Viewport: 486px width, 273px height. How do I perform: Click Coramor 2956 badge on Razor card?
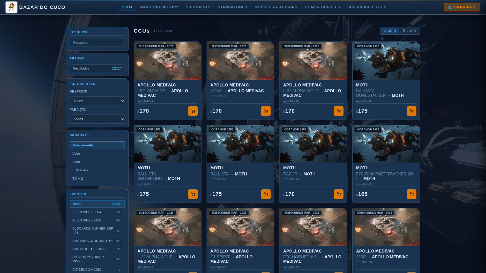pyautogui.click(x=295, y=129)
